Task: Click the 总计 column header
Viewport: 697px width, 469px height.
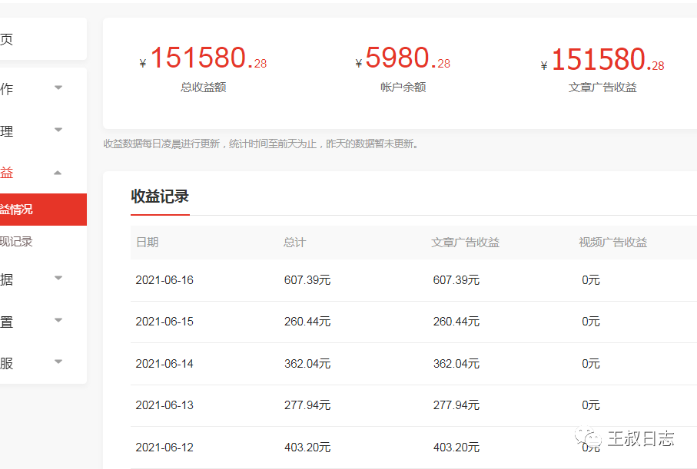Action: pos(295,243)
